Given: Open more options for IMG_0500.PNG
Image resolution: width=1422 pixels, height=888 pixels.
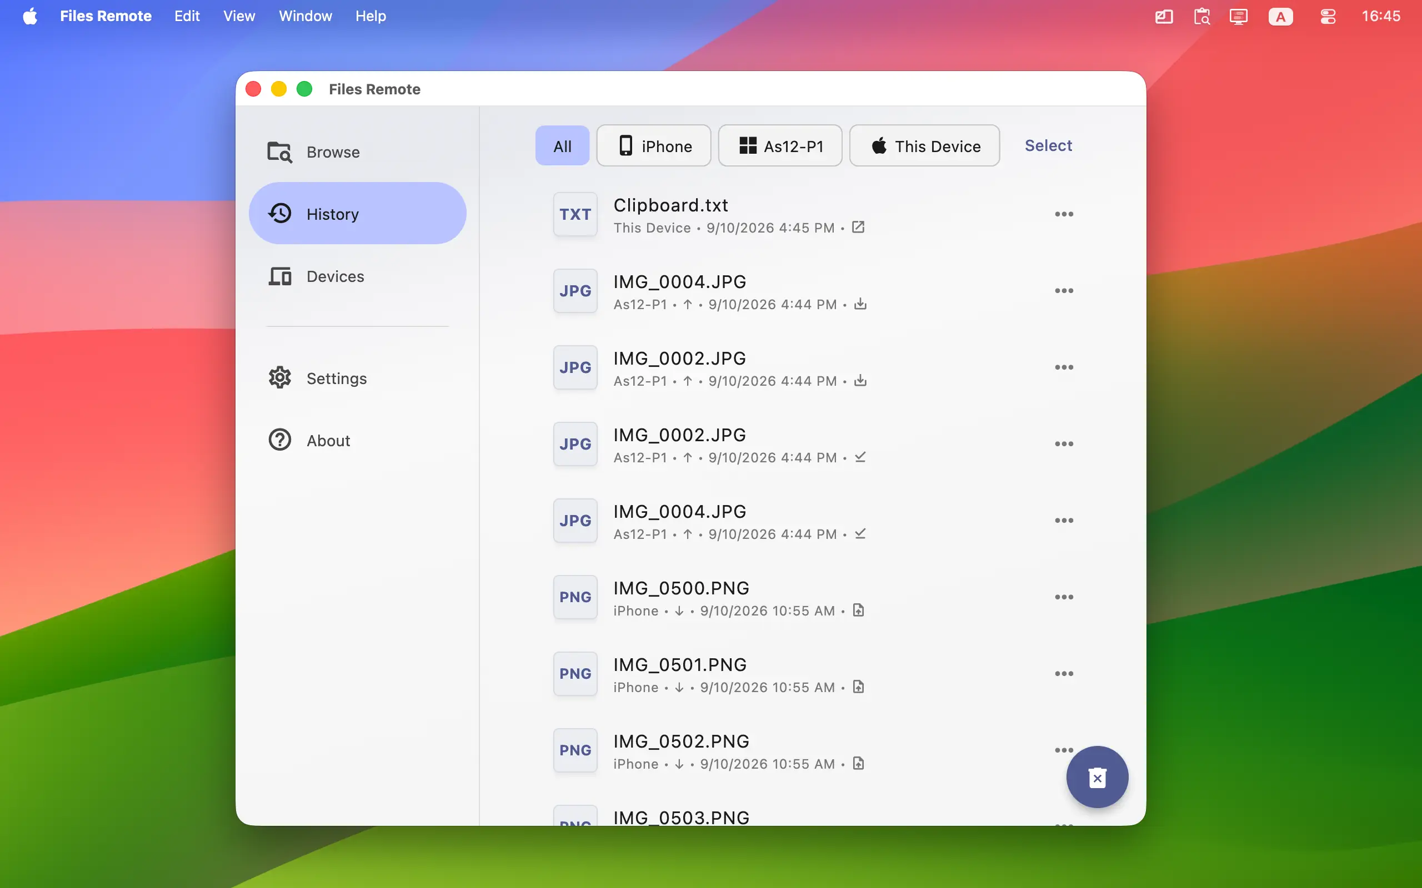Looking at the screenshot, I should coord(1064,597).
